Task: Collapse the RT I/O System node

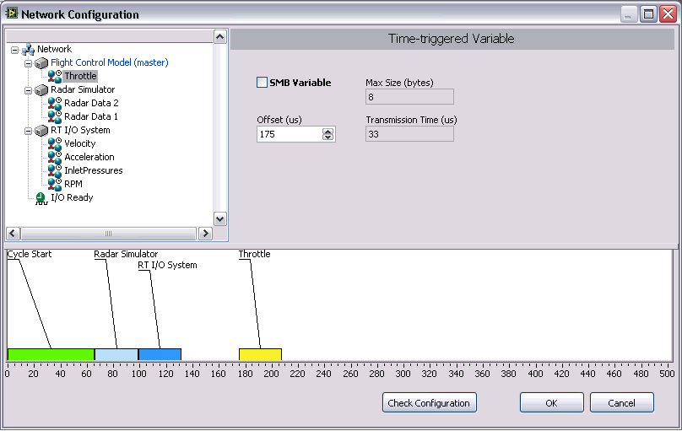Action: click(29, 130)
